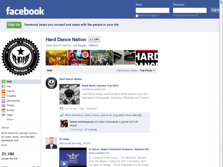The height and width of the screenshot is (167, 223).
Task: Open Los Angeles, California location link
Action: tap(86, 45)
